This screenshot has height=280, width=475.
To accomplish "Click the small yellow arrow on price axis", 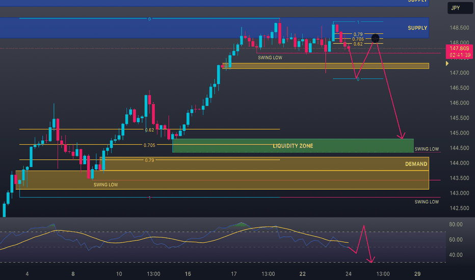I will [x=447, y=64].
